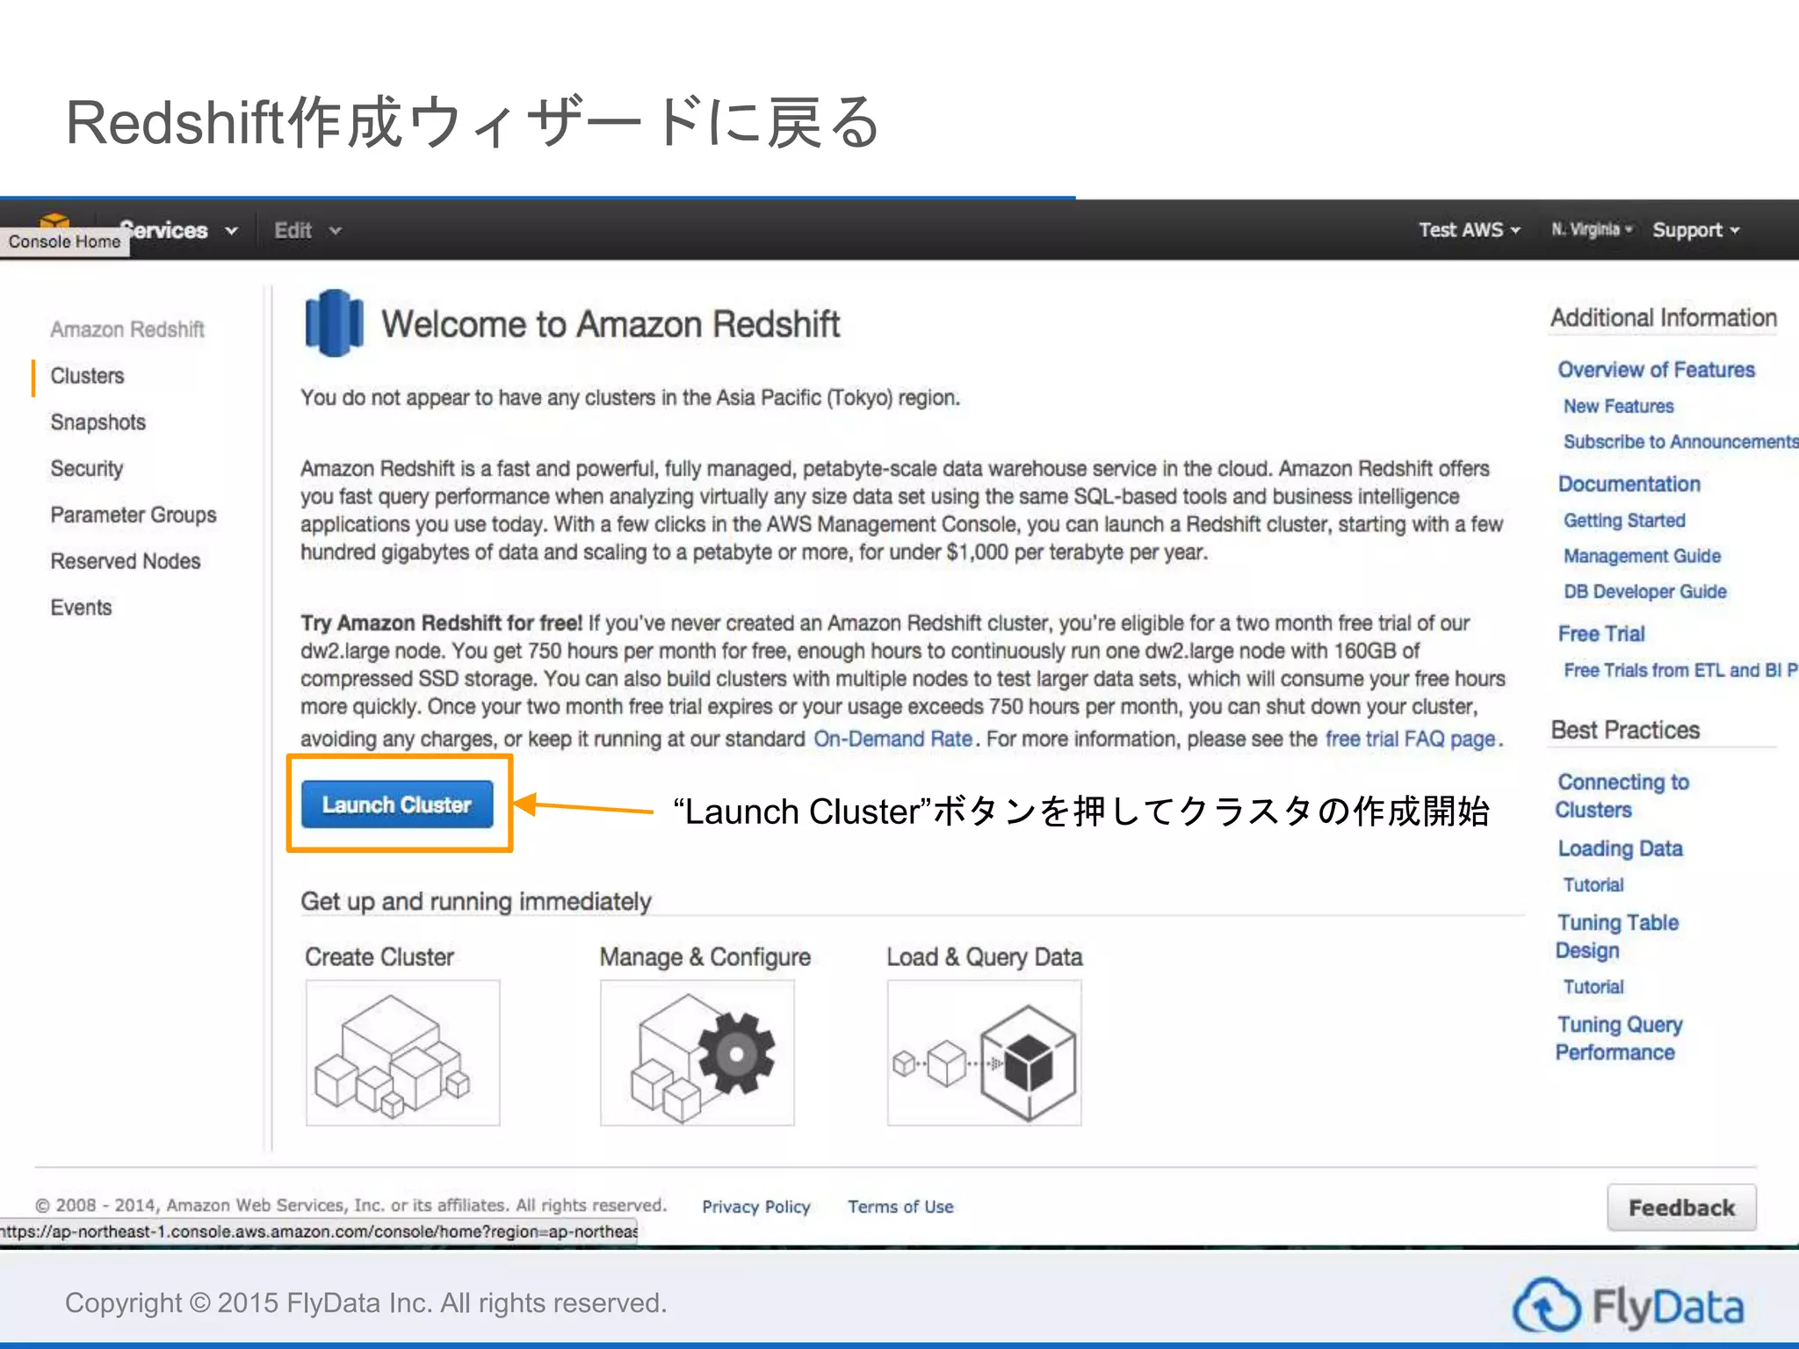Click the Launch Cluster button
Viewport: 1799px width, 1349px height.
coord(397,804)
